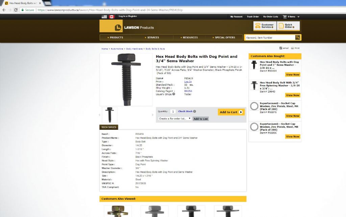Viewport: 346px width, 217px height.
Task: Click the Log In price link
Action: coord(188,82)
